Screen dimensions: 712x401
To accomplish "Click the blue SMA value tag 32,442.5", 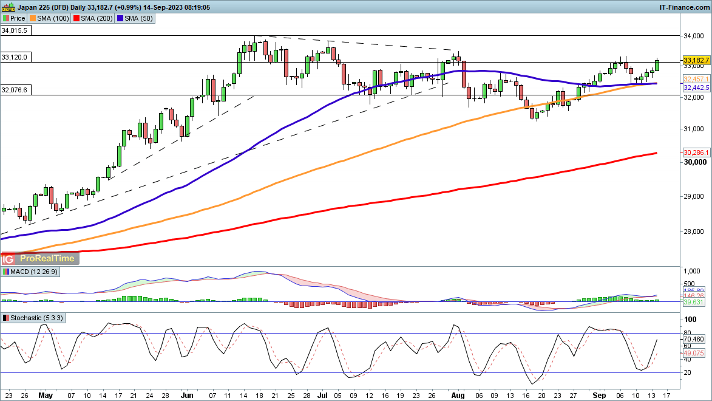I will coord(696,87).
